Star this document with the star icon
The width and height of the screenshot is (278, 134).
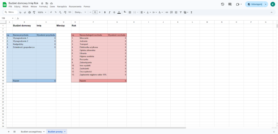[42, 3]
